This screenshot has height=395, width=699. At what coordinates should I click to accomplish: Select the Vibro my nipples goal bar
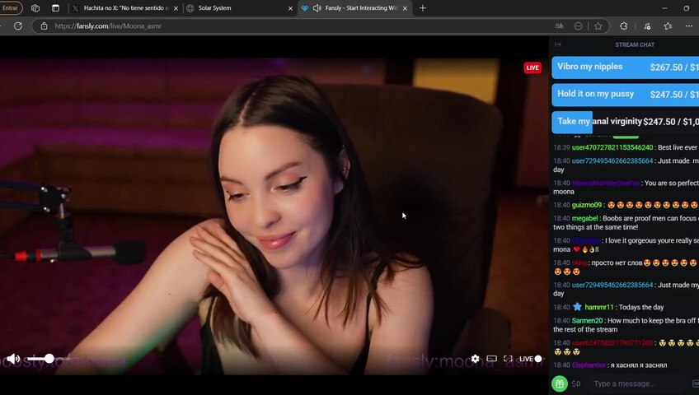(x=626, y=67)
